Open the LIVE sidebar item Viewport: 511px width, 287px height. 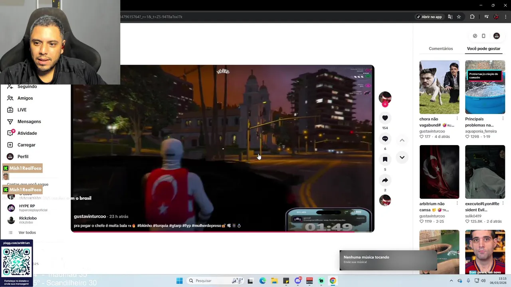pos(22,110)
